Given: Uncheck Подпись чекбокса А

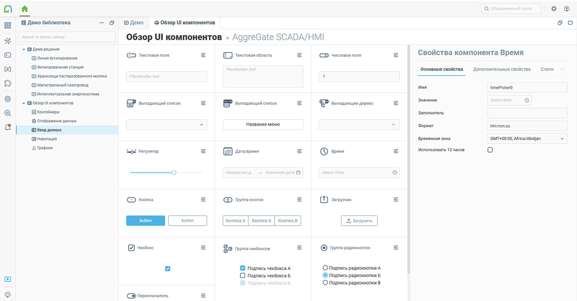Looking at the screenshot, I should click(243, 268).
